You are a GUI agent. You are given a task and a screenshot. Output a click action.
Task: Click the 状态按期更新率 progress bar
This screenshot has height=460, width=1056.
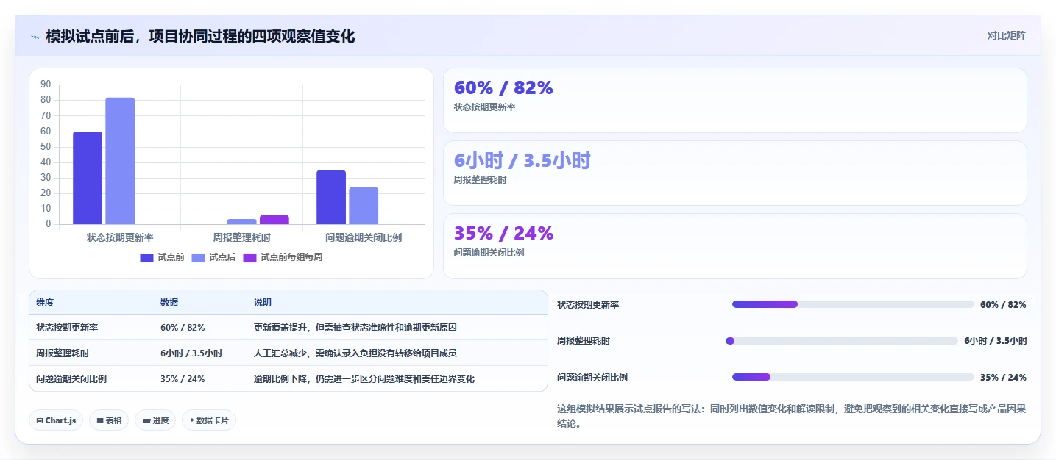pos(853,304)
